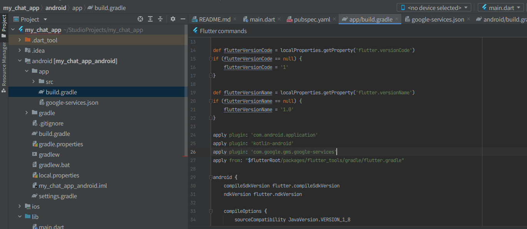527x229 pixels.
Task: Click line number 26 in the gutter
Action: [193, 152]
